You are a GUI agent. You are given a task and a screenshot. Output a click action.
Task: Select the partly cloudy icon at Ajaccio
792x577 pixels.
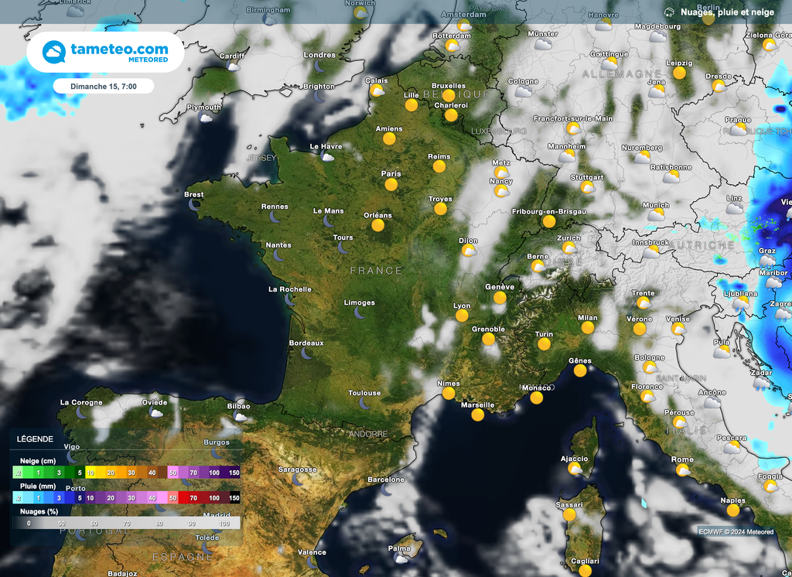coord(575,469)
